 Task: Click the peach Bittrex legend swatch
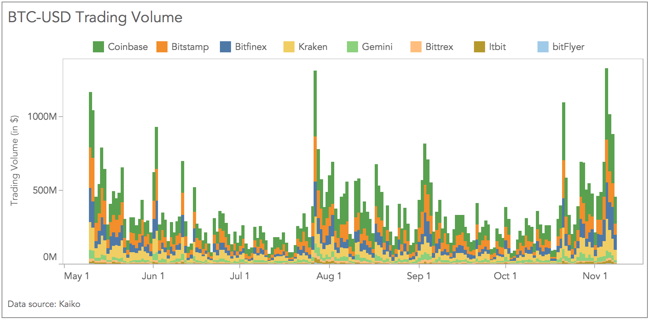(416, 47)
